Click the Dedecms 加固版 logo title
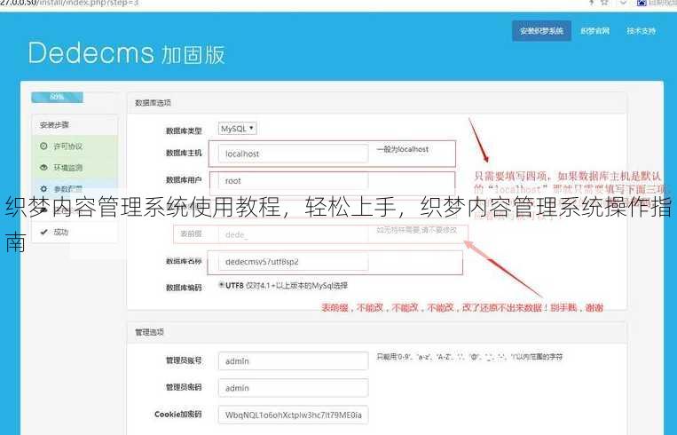The width and height of the screenshot is (677, 435). [x=127, y=53]
